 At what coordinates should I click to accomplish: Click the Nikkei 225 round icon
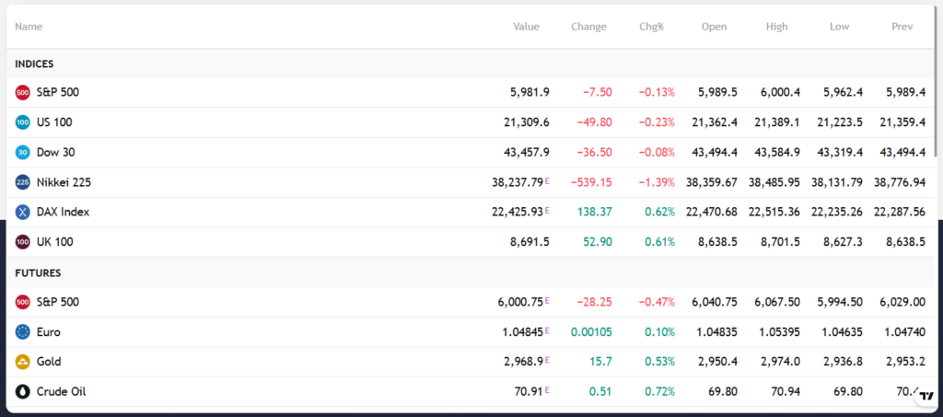pos(22,182)
